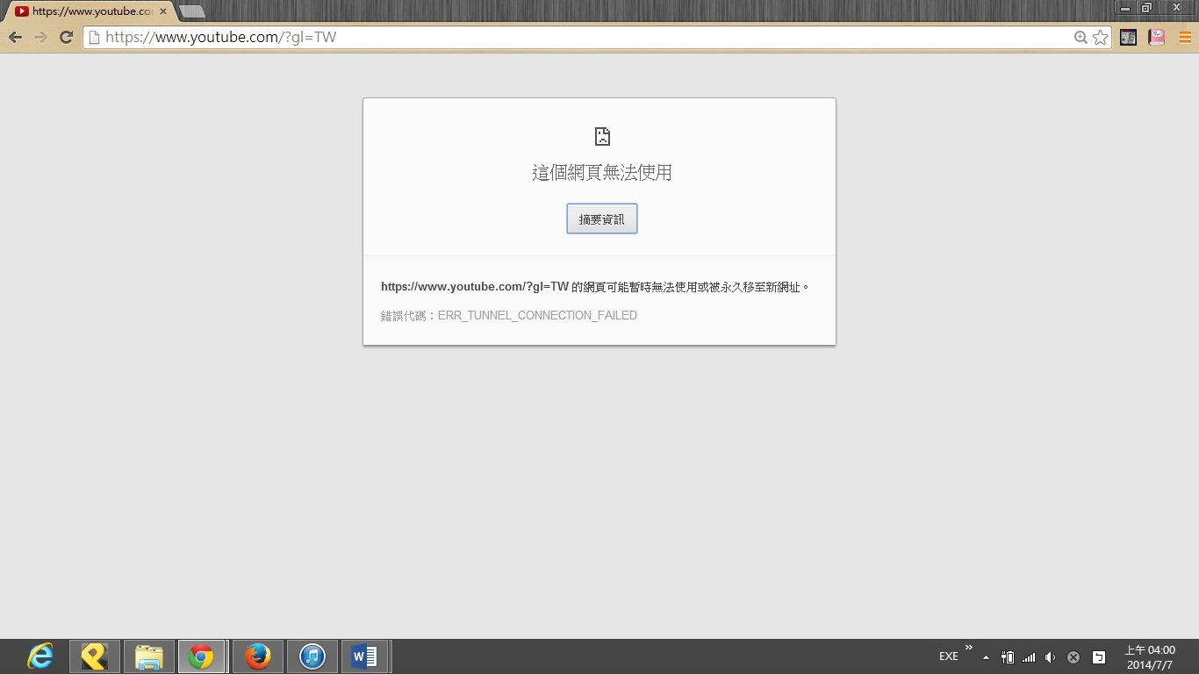Click the volume speaker tray icon
This screenshot has width=1199, height=674.
click(x=1051, y=657)
